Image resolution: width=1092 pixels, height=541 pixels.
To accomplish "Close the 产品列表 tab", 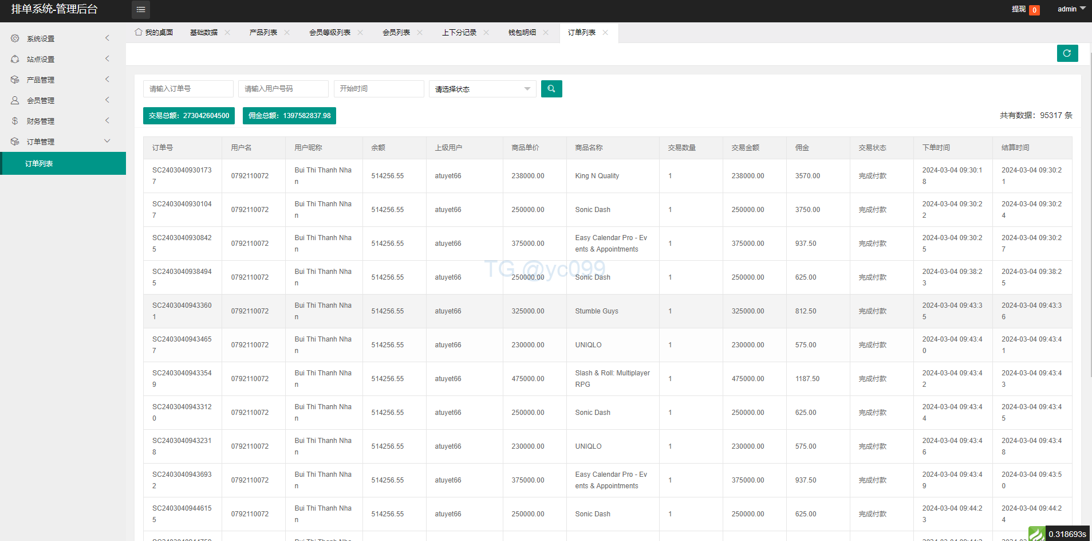I will (x=287, y=33).
